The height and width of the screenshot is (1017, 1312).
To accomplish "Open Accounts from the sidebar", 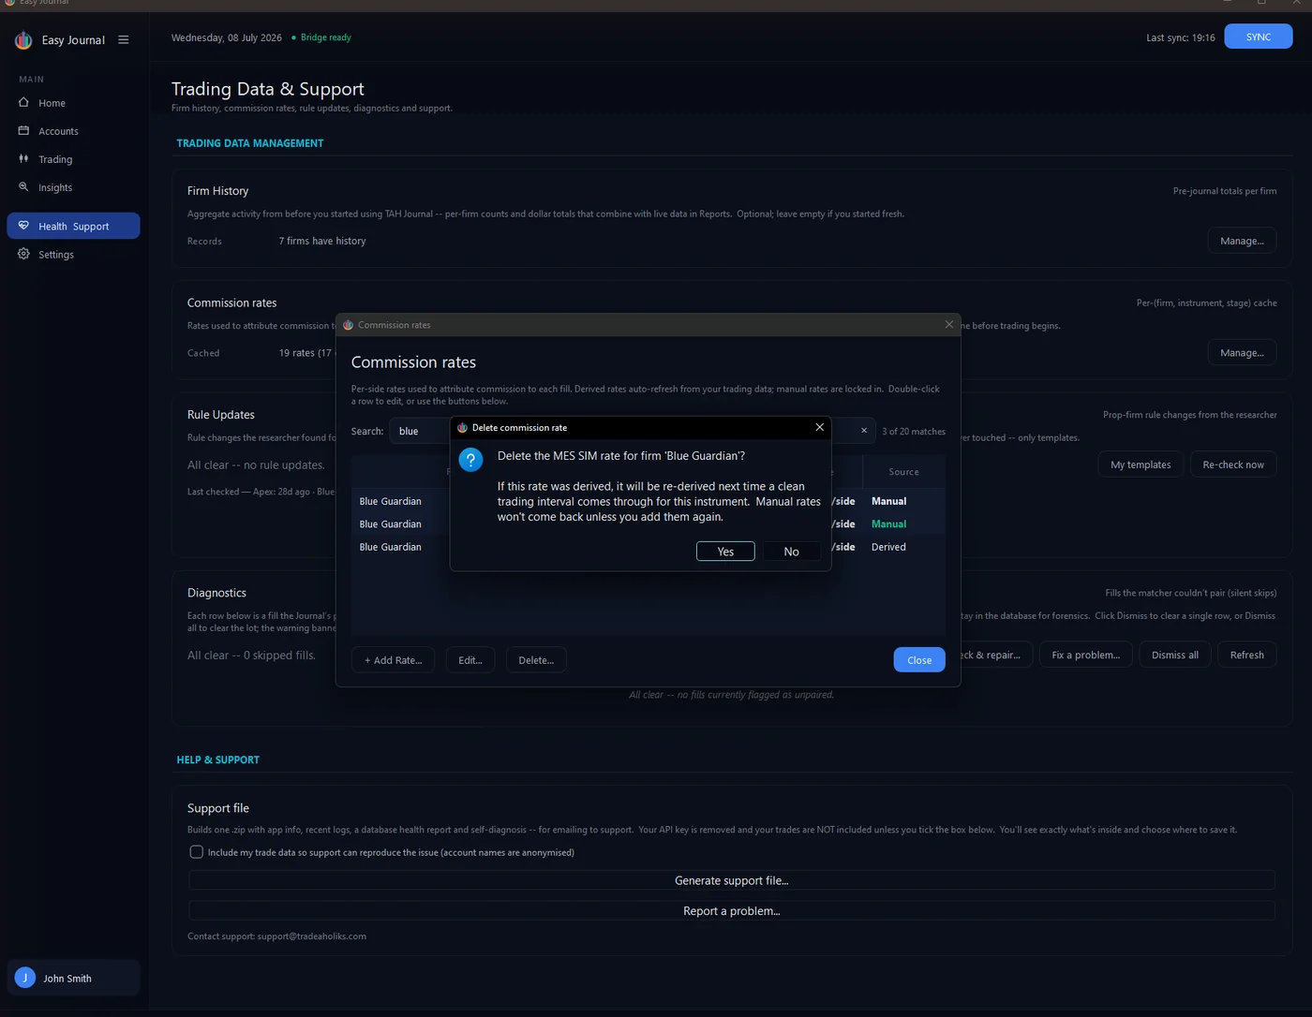I will tap(73, 131).
